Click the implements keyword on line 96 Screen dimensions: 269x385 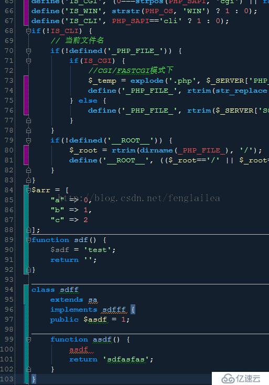[74, 310]
